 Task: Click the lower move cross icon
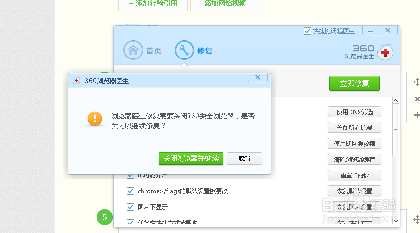coord(417,219)
